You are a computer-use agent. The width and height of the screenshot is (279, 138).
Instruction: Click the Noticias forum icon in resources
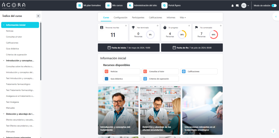point(107,71)
